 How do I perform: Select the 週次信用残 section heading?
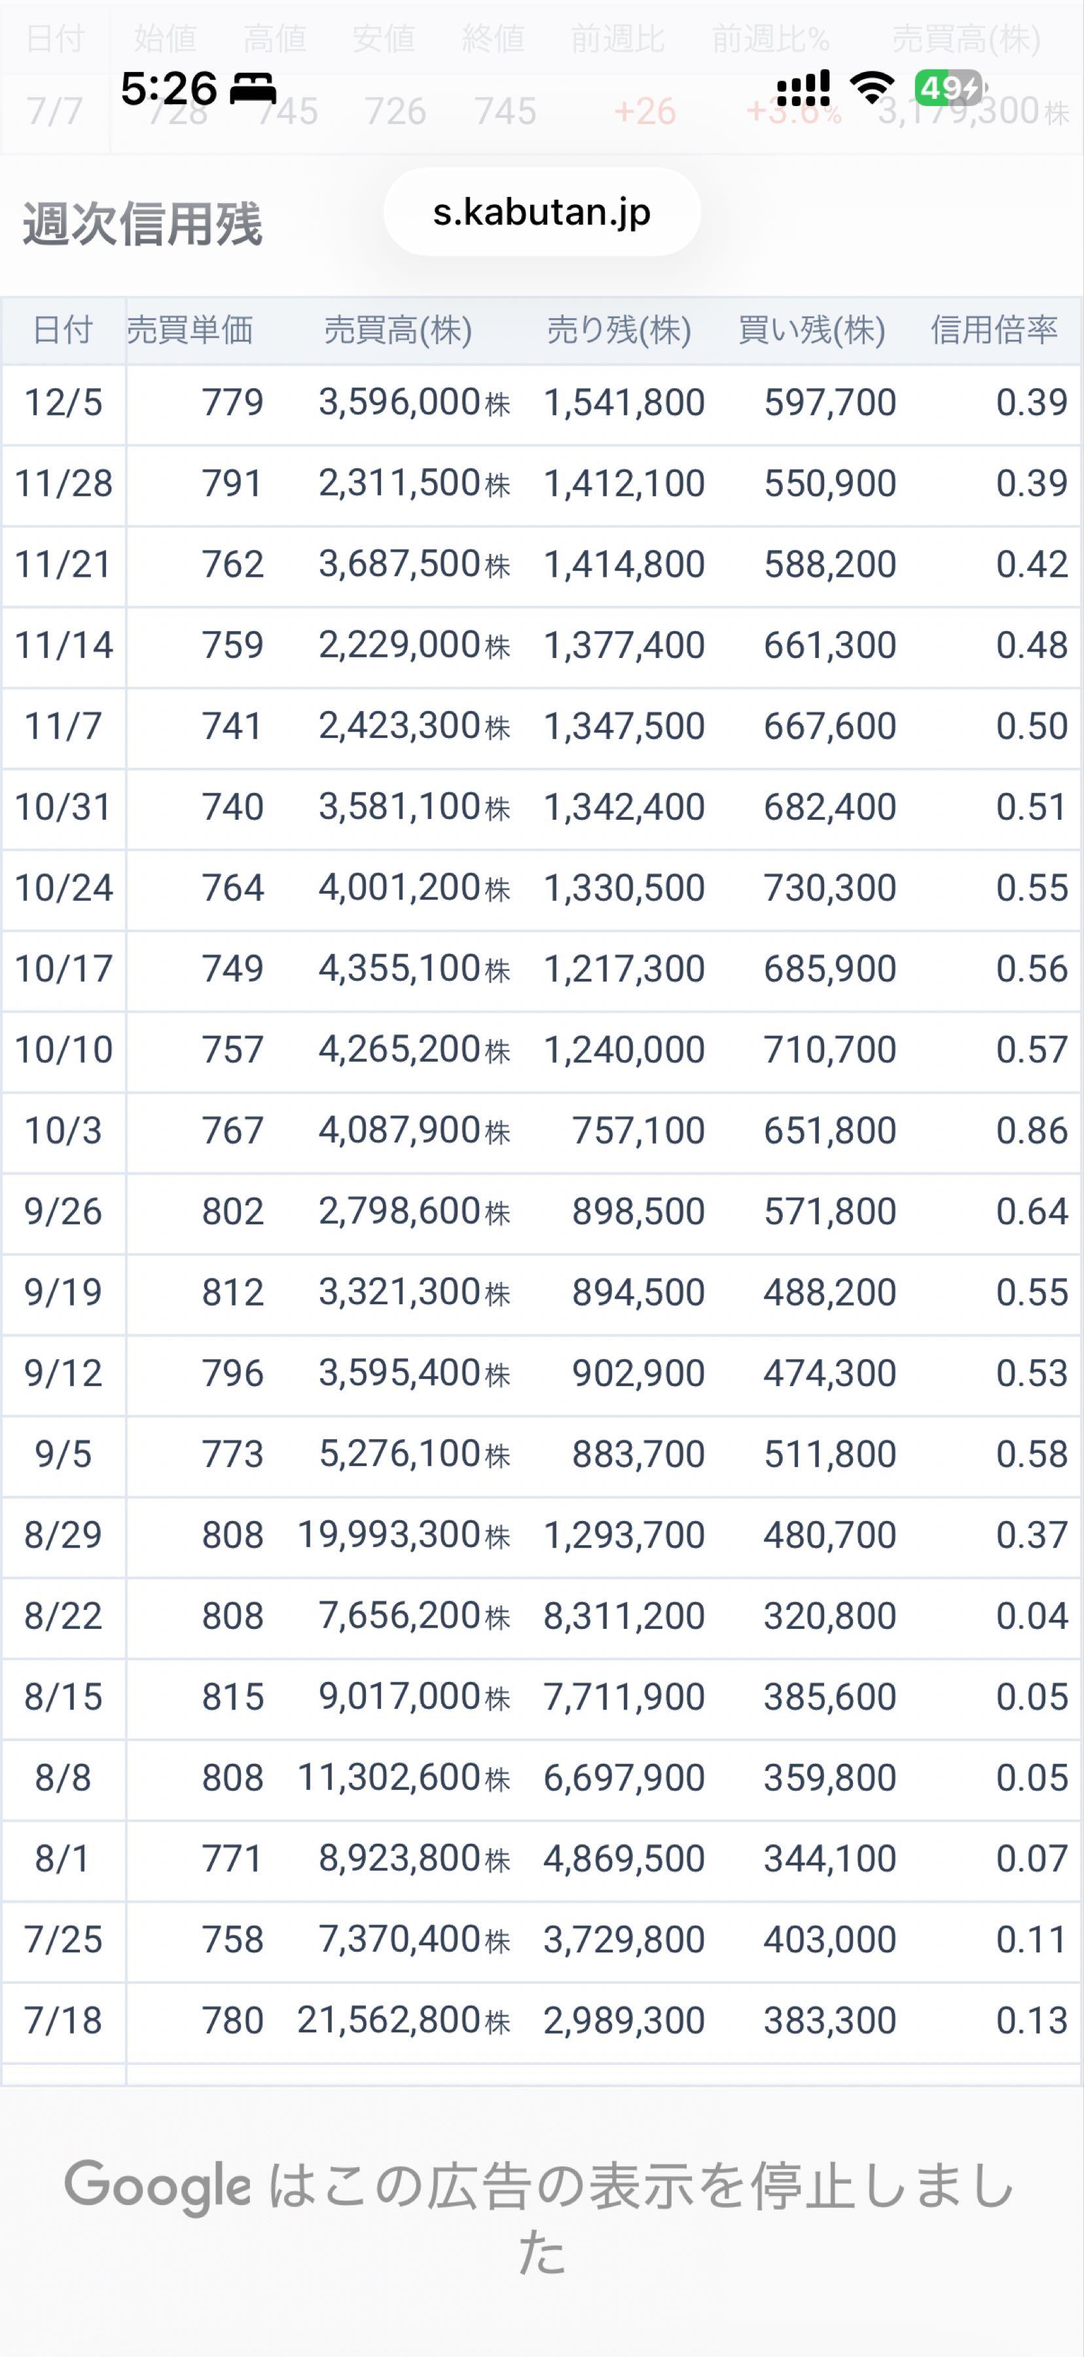(x=143, y=223)
